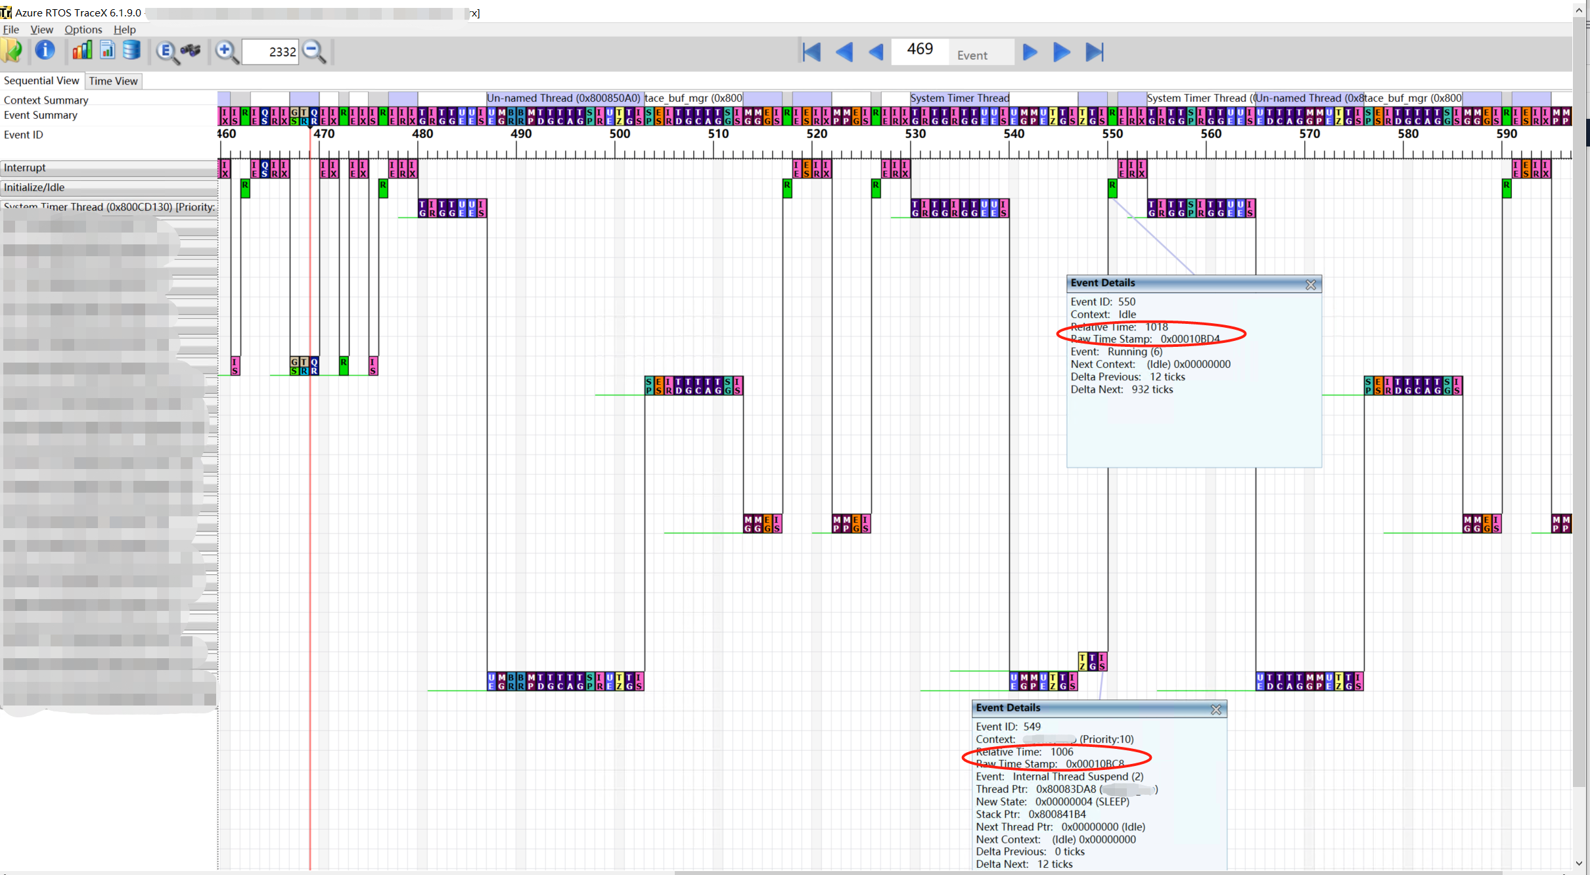This screenshot has width=1590, height=875.
Task: Select the Interrupt context row
Action: (108, 168)
